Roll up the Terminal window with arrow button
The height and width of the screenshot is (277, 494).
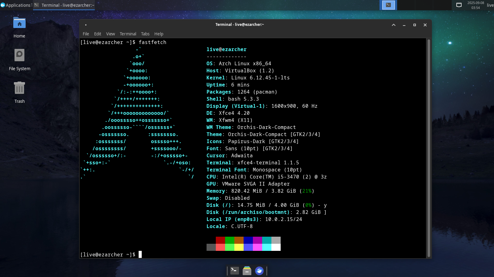point(394,25)
